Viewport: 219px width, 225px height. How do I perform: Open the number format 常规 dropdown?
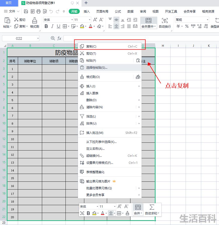[207, 20]
